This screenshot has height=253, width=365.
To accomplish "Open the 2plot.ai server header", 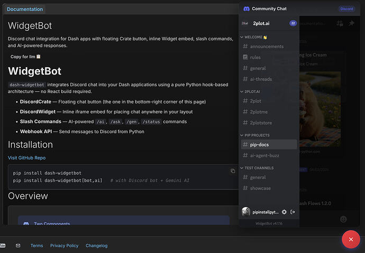I will pos(269,23).
